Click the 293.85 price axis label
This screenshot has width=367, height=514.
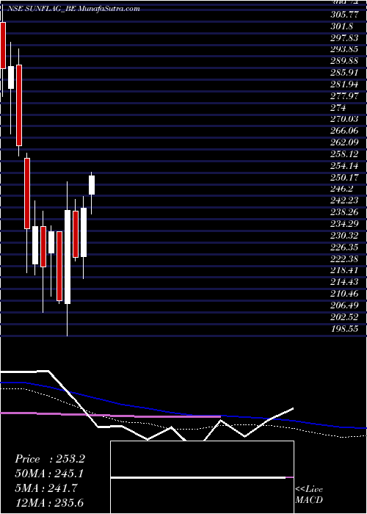(344, 49)
